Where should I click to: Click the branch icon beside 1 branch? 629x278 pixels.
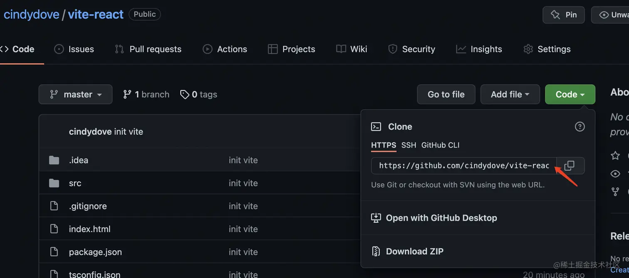[127, 95]
